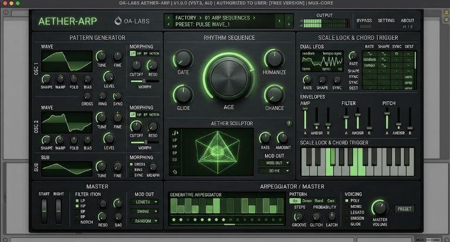This screenshot has width=450, height=242.
Task: Adjust the CHANCE knob
Action: pos(274,94)
